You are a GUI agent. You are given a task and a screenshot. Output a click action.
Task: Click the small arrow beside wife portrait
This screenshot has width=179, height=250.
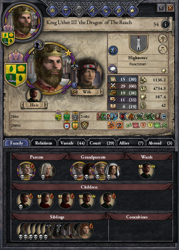74,85
